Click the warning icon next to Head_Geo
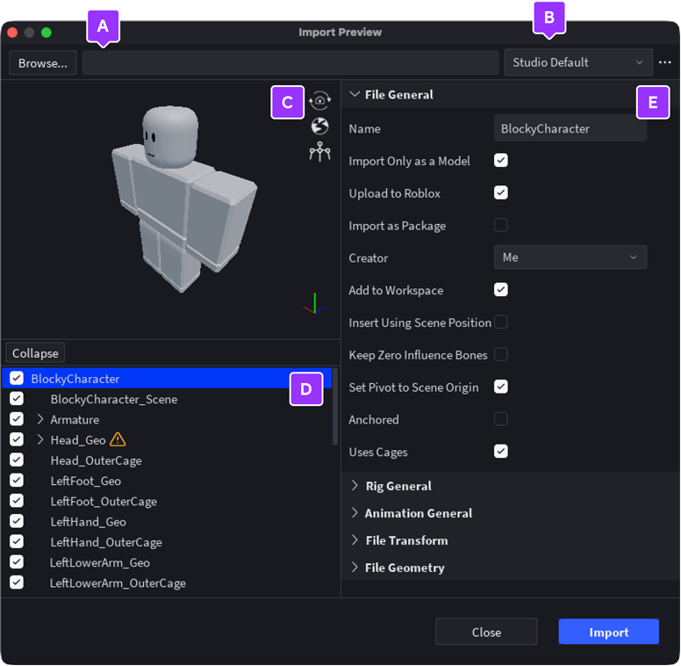 (118, 439)
